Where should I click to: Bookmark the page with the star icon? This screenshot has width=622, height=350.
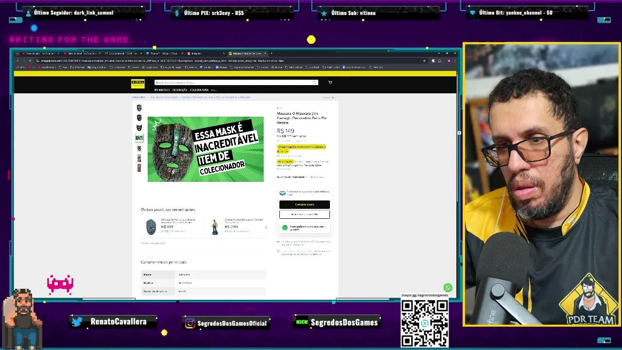[425, 61]
